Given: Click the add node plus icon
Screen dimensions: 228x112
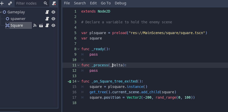Looking at the screenshot, I should tap(2, 3).
